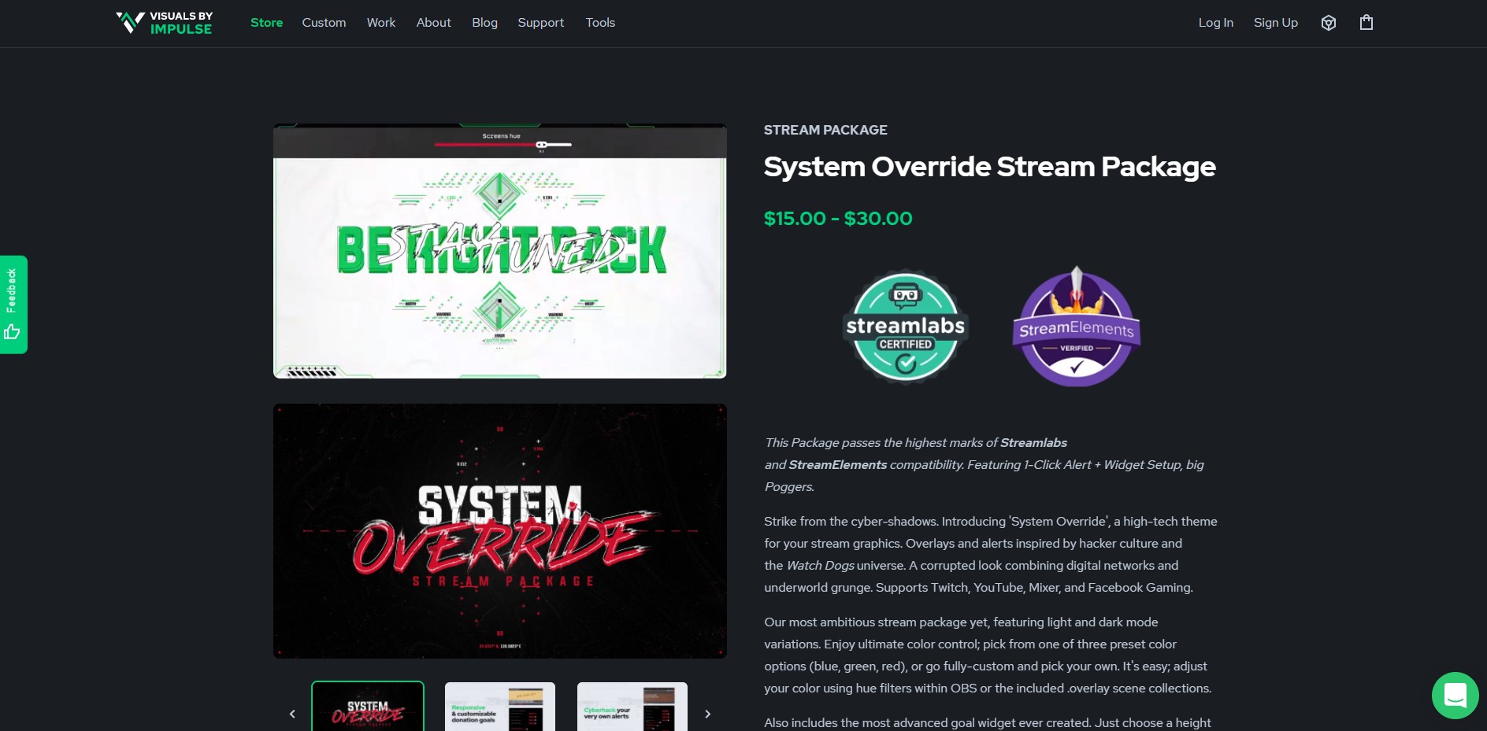The width and height of the screenshot is (1487, 731).
Task: Select the donation goals gallery thumbnail
Action: coord(500,707)
